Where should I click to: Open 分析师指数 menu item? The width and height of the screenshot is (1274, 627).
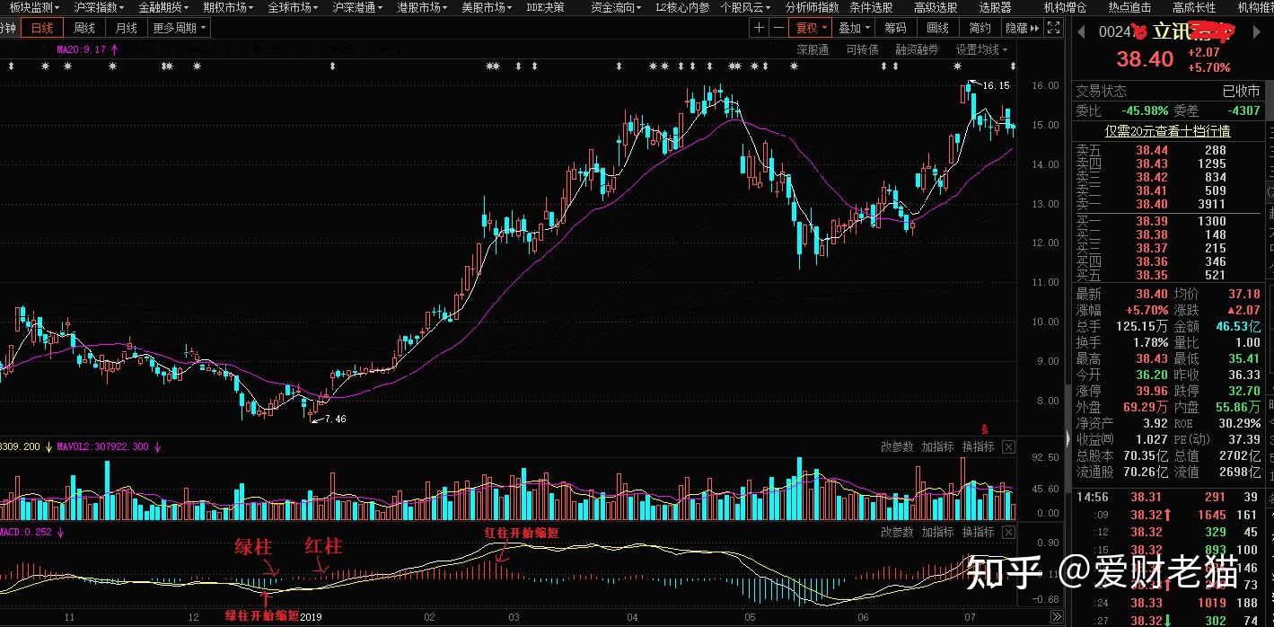point(812,7)
